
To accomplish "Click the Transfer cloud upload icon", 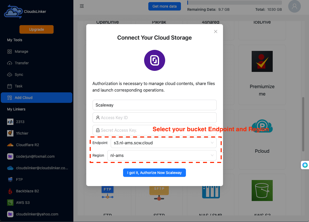I will (9, 63).
